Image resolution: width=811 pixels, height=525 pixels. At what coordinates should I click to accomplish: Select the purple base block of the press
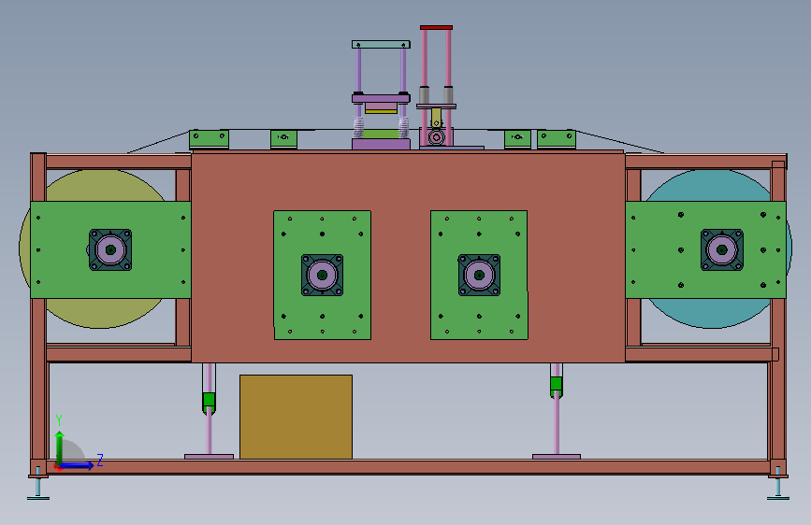coord(382,144)
